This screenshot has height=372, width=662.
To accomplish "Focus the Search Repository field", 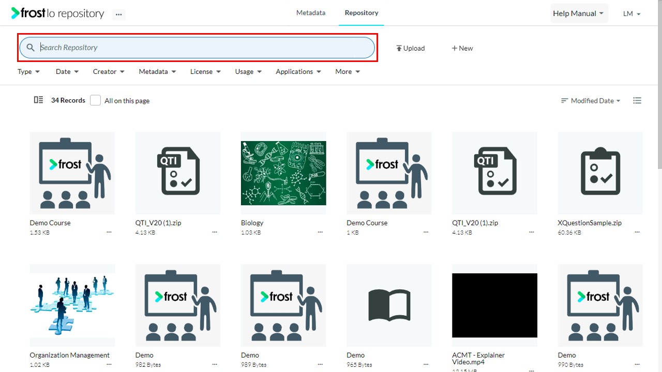I will (x=197, y=48).
